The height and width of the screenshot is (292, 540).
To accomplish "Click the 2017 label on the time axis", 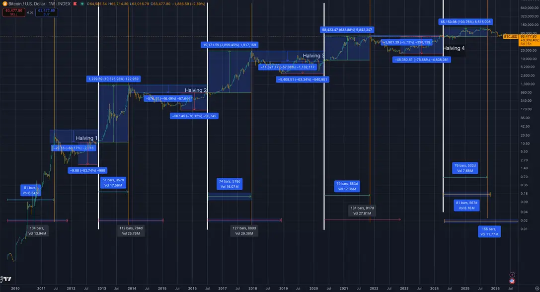I will pos(223,289).
